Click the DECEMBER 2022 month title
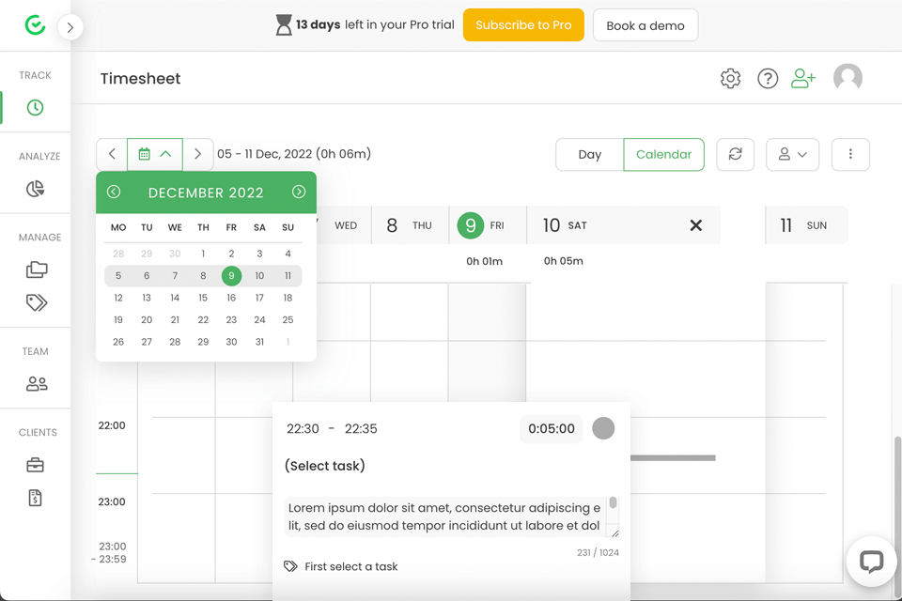The width and height of the screenshot is (902, 601). click(206, 193)
